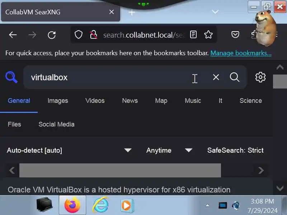This screenshot has width=287, height=215.
Task: Reload the page with the refresh icon
Action: (x=52, y=35)
